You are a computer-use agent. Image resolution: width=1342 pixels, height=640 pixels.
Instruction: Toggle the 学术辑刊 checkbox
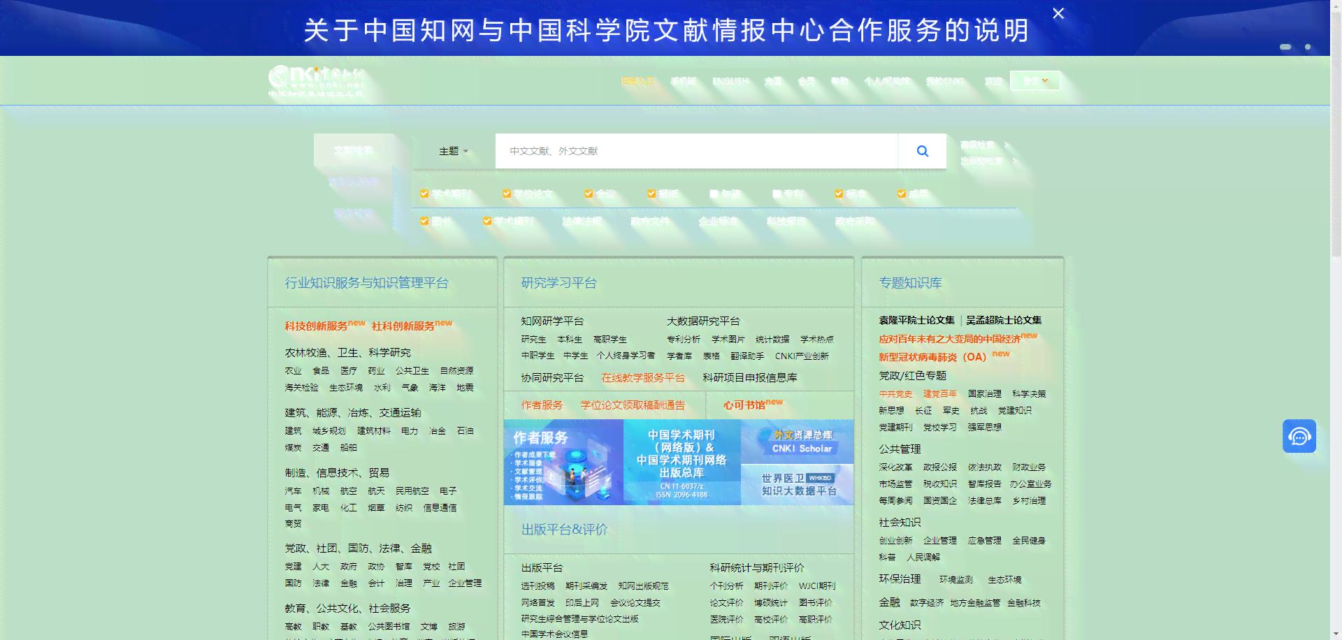point(487,221)
